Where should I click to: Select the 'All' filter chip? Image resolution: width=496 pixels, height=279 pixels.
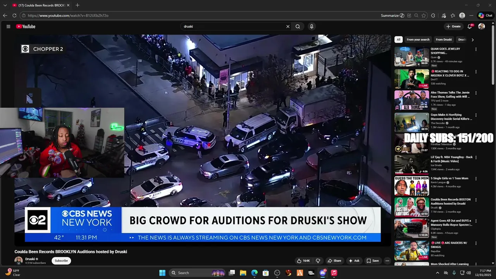(x=398, y=40)
